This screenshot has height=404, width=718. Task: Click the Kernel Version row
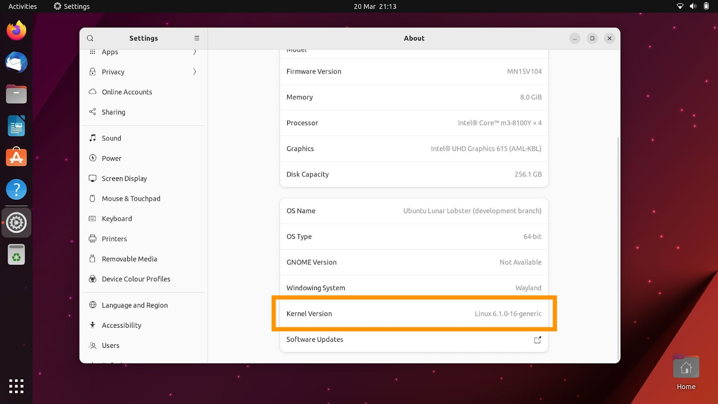tap(414, 314)
